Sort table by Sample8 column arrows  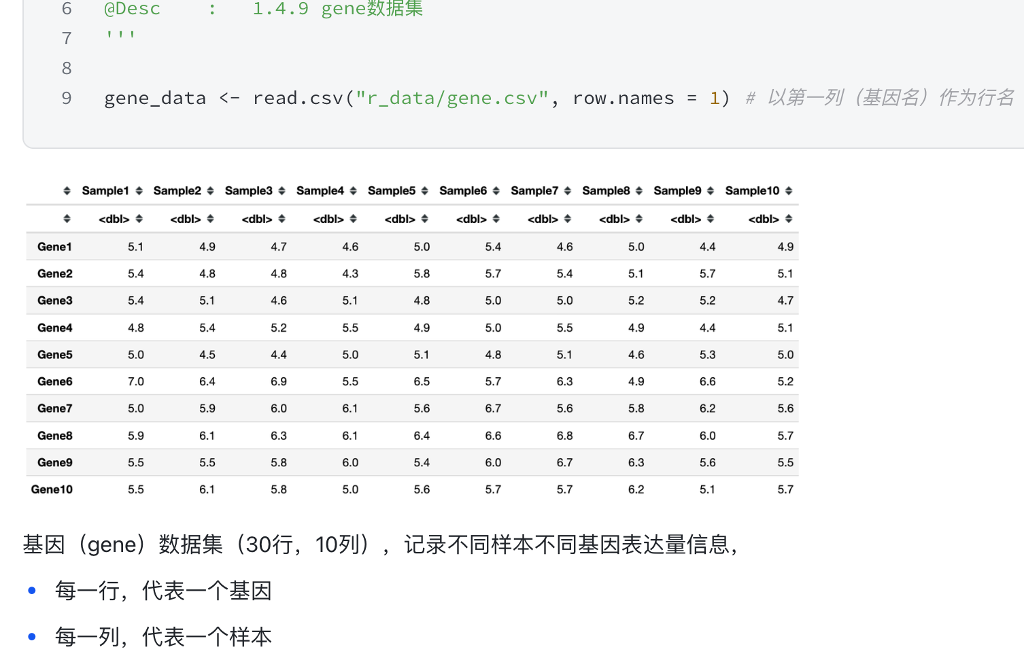(638, 191)
